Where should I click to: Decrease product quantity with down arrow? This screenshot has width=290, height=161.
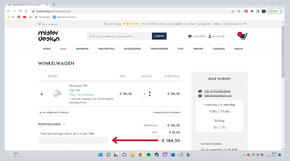(x=150, y=96)
